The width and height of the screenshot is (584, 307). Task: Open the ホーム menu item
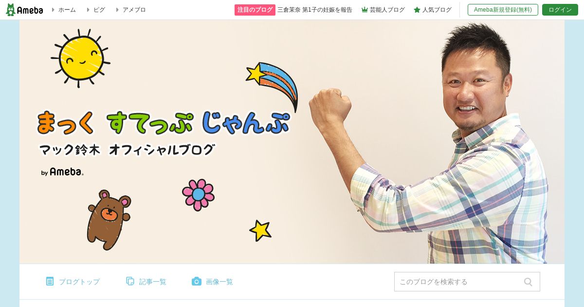(67, 10)
